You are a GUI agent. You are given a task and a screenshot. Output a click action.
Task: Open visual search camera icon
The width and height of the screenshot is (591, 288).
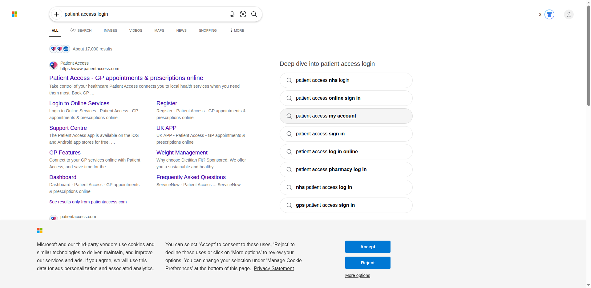(x=243, y=14)
